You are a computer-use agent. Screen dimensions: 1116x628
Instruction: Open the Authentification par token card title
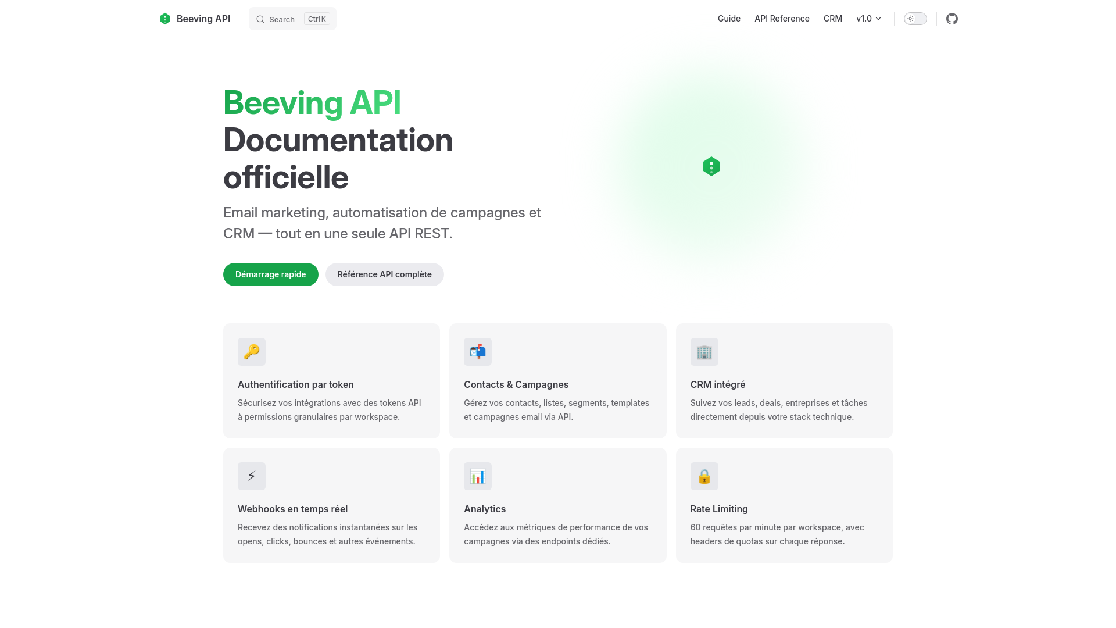(x=296, y=384)
